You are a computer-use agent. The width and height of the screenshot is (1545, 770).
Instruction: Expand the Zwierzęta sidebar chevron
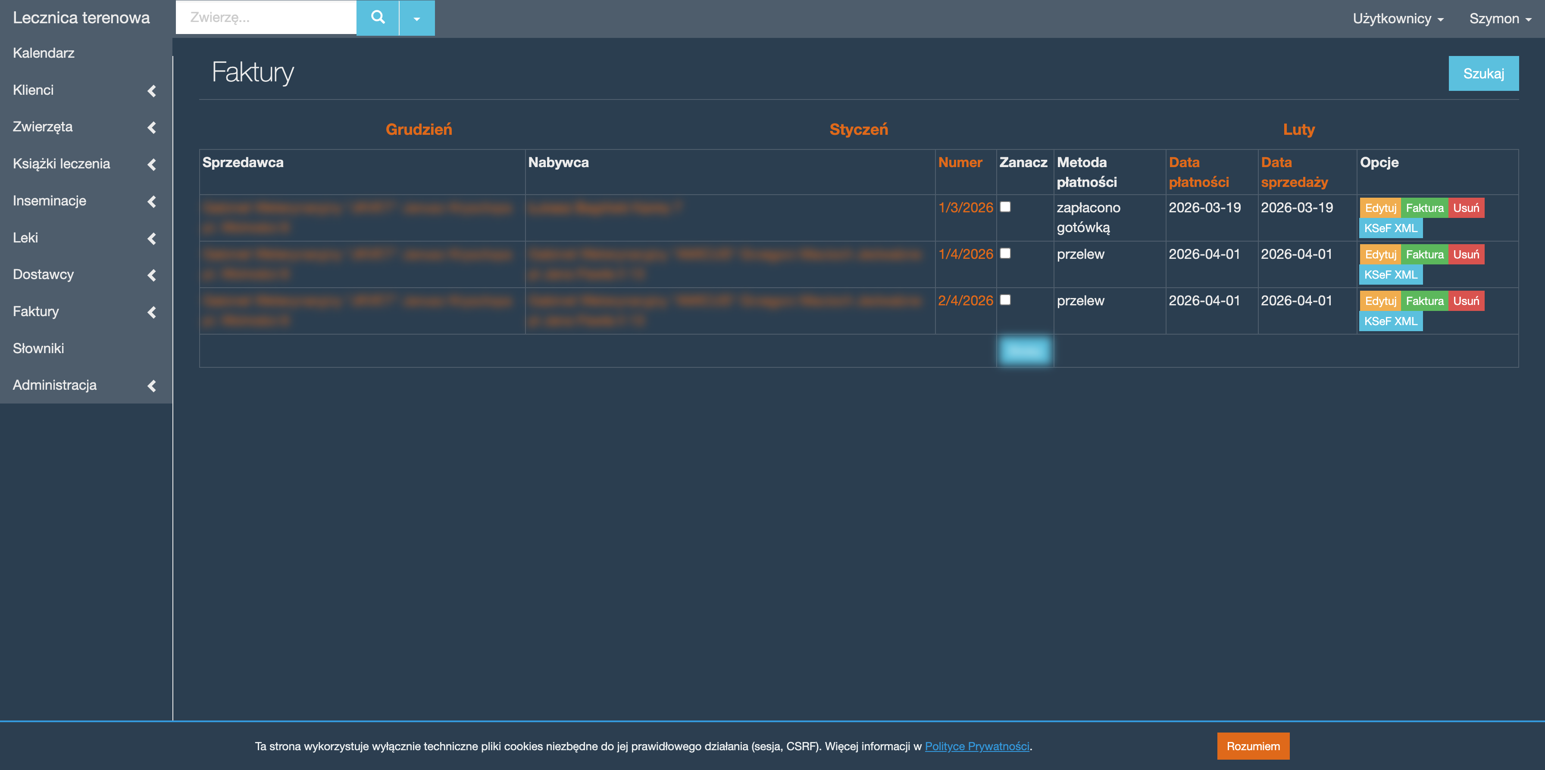[x=152, y=127]
